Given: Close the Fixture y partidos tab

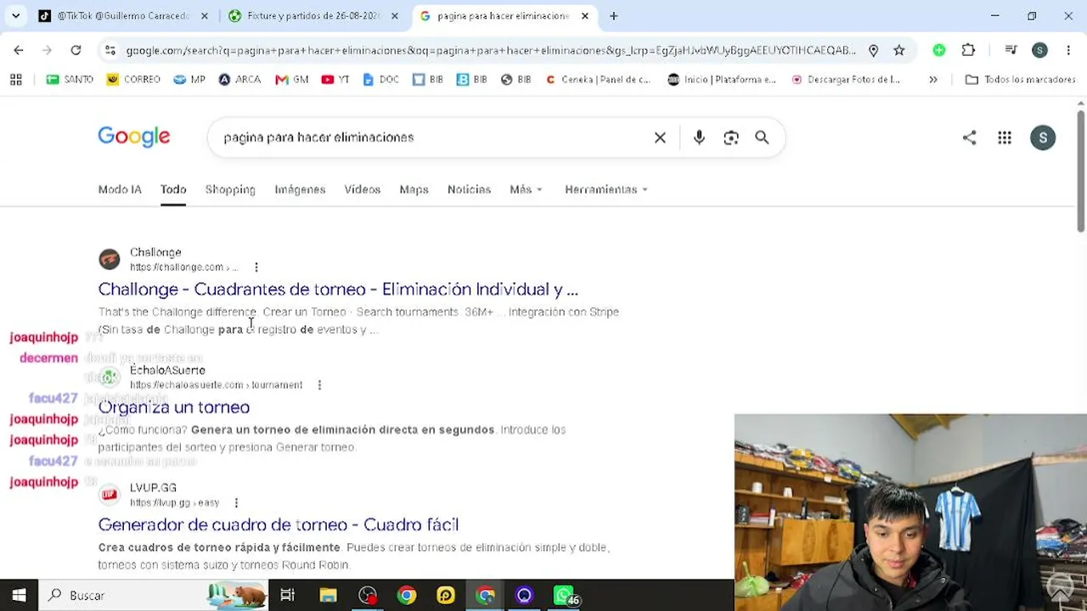Looking at the screenshot, I should (394, 15).
